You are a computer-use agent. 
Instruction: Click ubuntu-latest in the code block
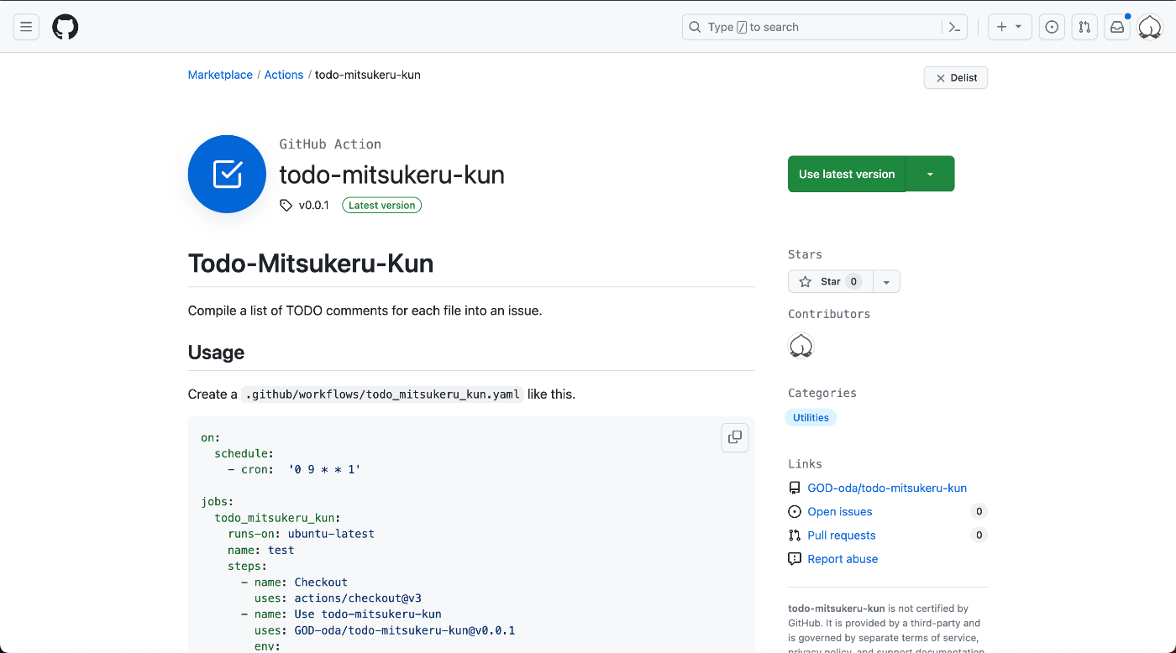coord(331,533)
